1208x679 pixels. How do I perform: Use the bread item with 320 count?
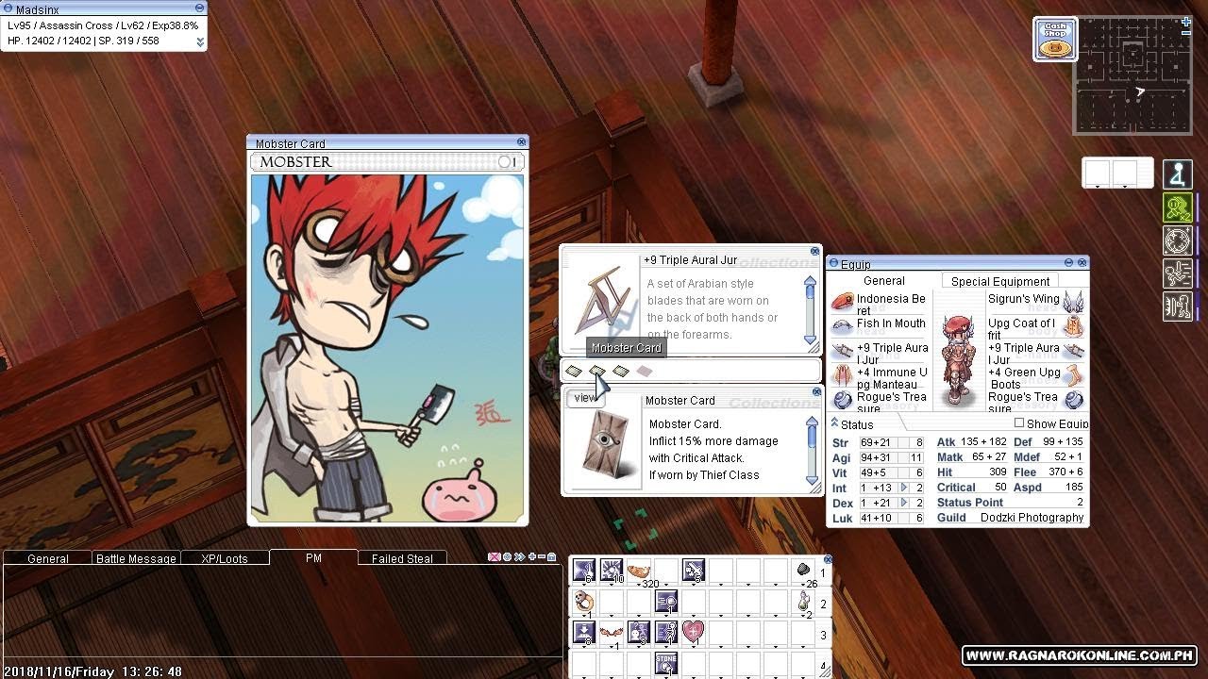(x=639, y=571)
